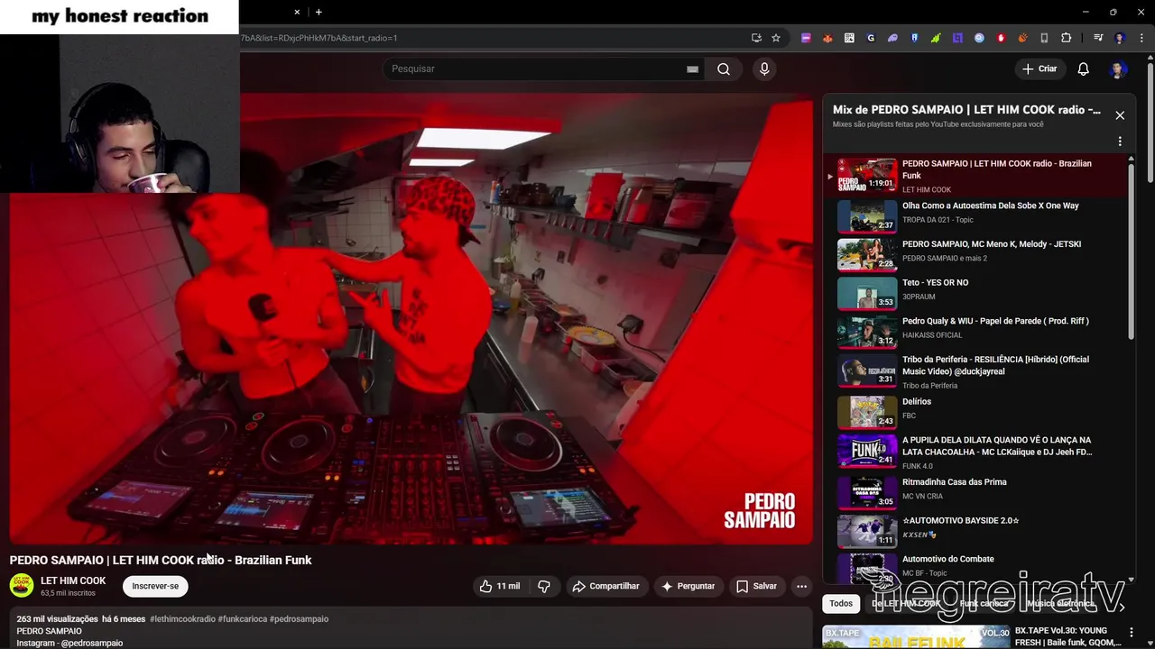This screenshot has height=649, width=1155.
Task: Open the playlist panel three-dot options
Action: [x=1120, y=142]
